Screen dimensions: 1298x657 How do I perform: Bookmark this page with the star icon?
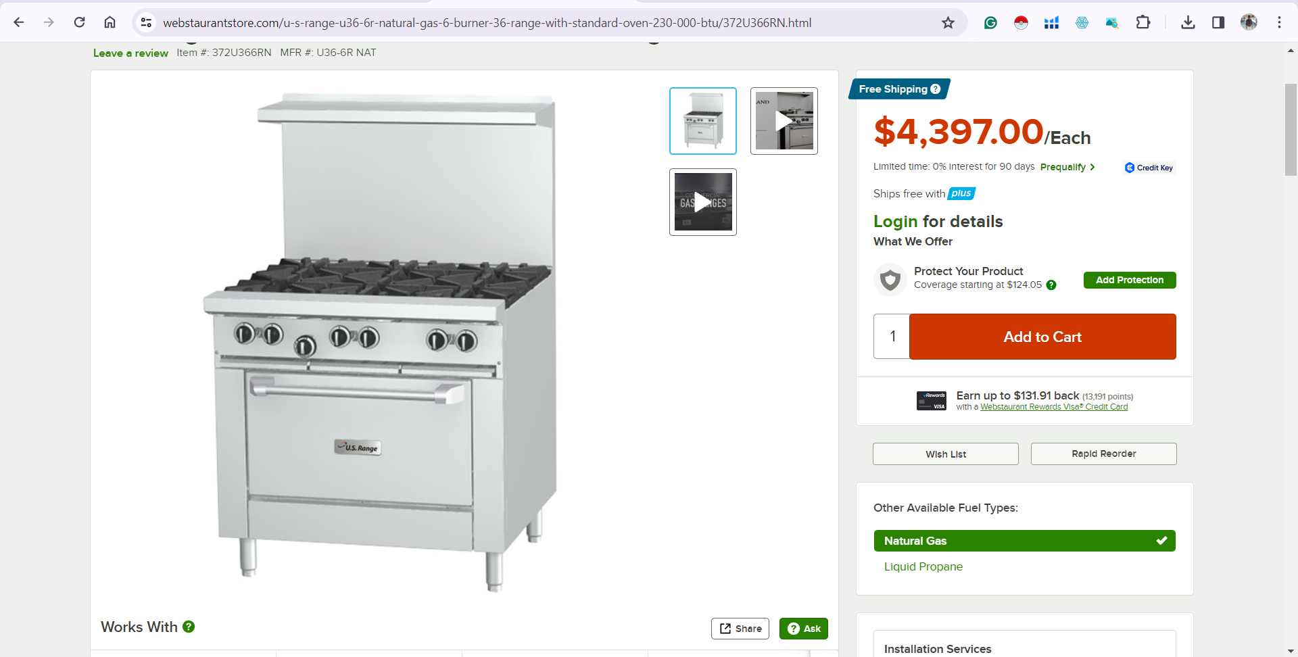click(948, 23)
